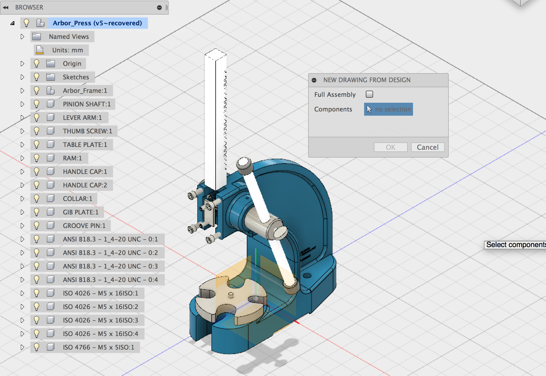Image resolution: width=546 pixels, height=376 pixels.
Task: Click the NEW DRAWING FROM DESIGN title bar
Action: coord(378,80)
